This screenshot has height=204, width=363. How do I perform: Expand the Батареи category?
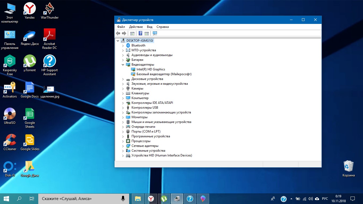click(123, 60)
